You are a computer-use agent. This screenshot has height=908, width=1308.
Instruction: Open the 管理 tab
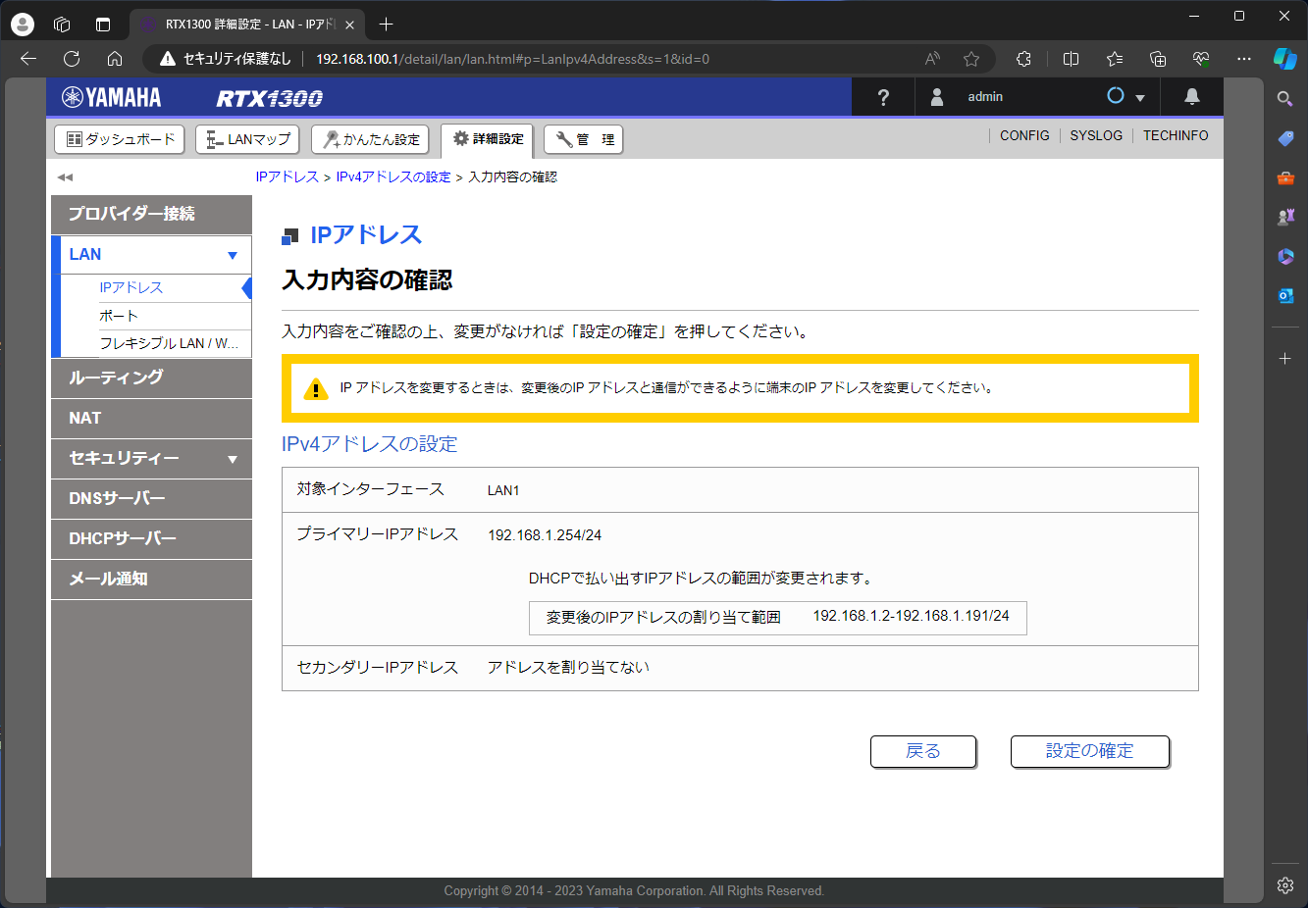[x=583, y=139]
